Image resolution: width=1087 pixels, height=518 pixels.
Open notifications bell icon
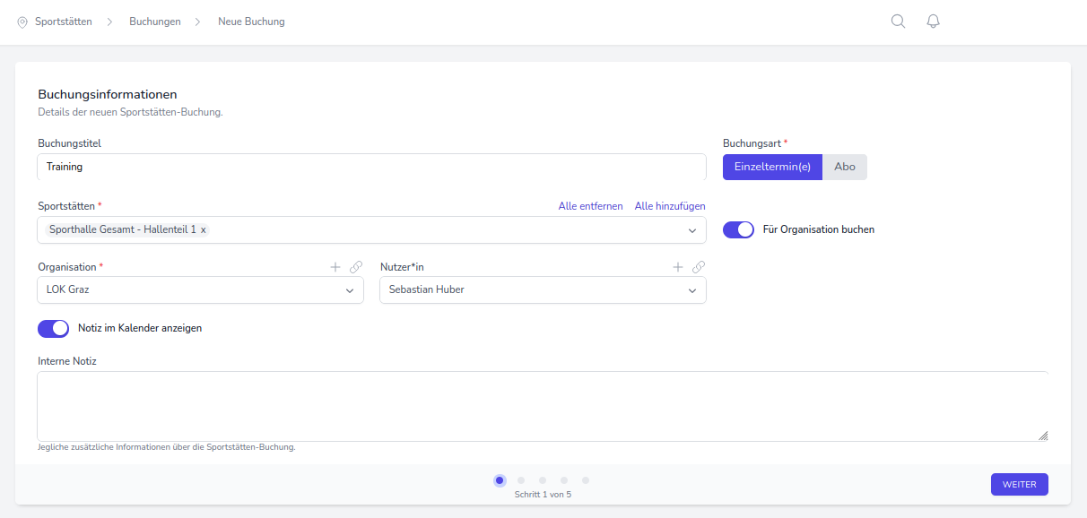(933, 22)
